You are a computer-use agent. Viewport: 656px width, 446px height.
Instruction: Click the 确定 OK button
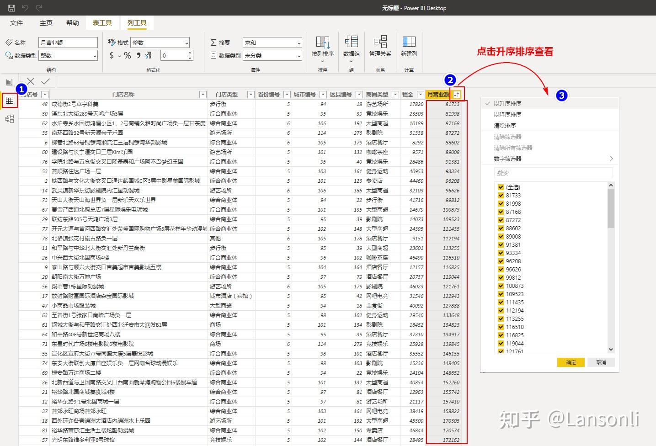pyautogui.click(x=571, y=362)
